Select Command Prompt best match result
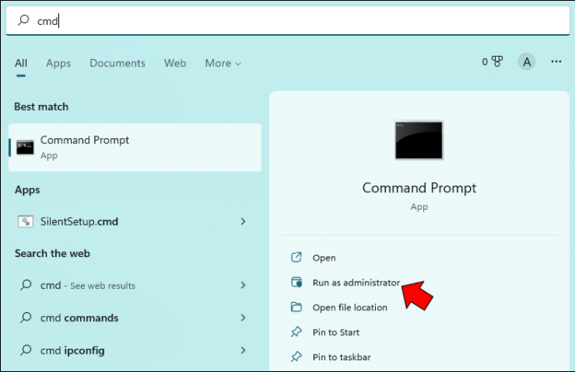The height and width of the screenshot is (372, 575). click(x=135, y=147)
